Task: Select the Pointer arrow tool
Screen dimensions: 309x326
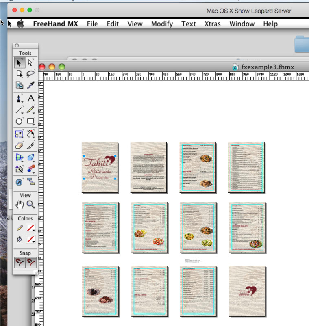Action: point(19,63)
